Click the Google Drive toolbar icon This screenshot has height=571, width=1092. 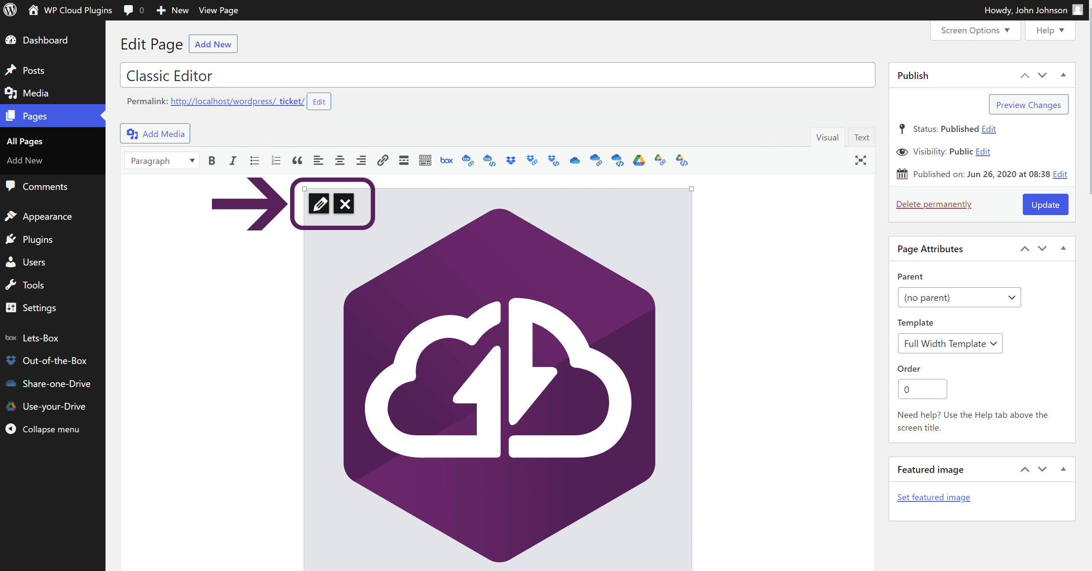[639, 160]
